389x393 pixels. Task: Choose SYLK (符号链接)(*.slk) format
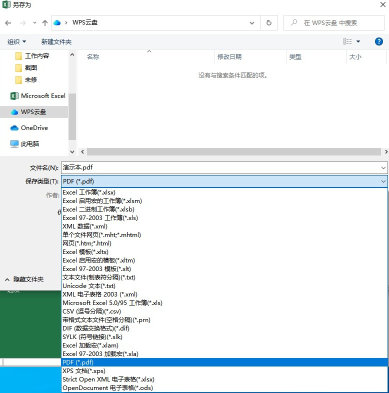(224, 337)
